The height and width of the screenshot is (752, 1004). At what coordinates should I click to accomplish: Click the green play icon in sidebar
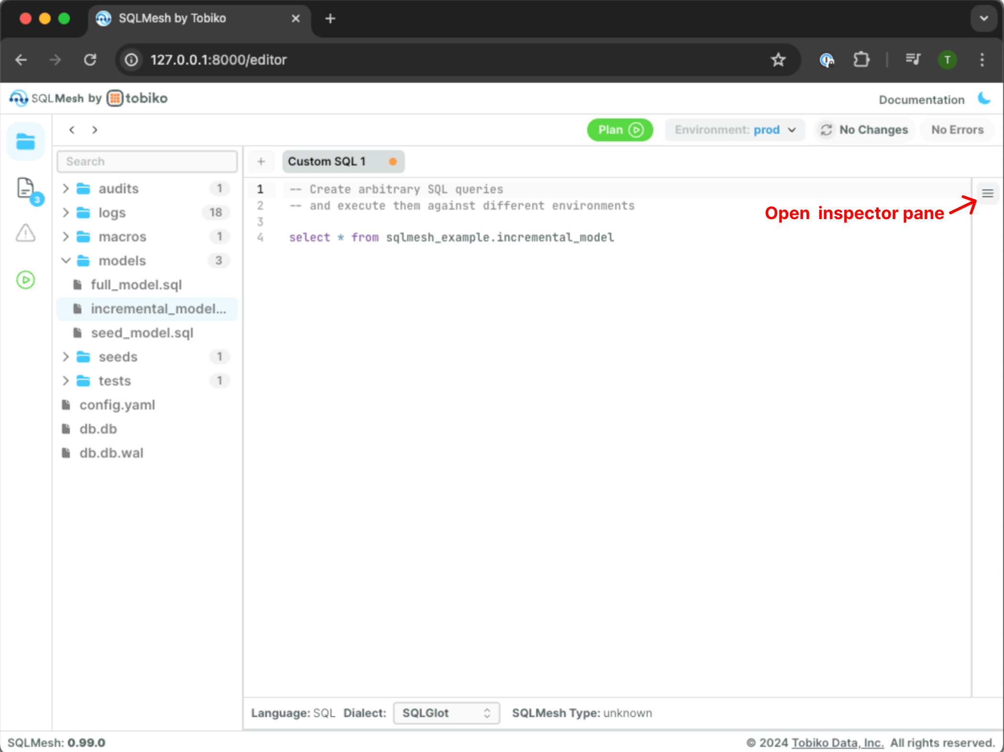tap(25, 280)
